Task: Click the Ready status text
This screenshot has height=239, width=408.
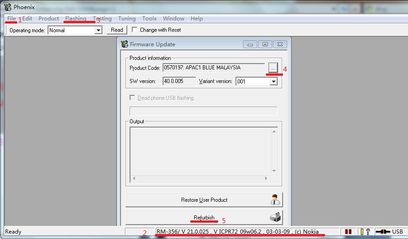Action: tap(13, 231)
